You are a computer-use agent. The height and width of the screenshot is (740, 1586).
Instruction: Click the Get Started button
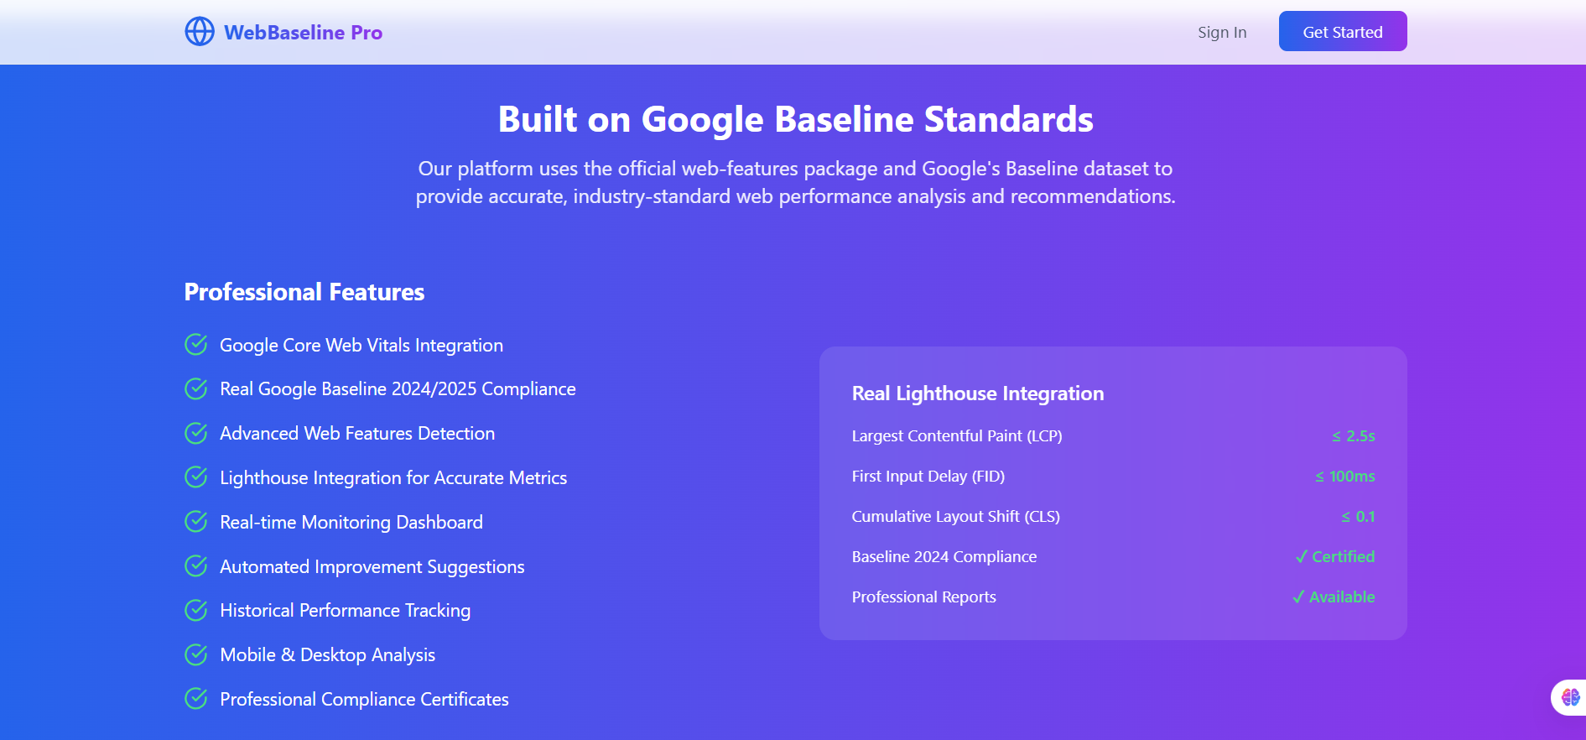tap(1343, 31)
